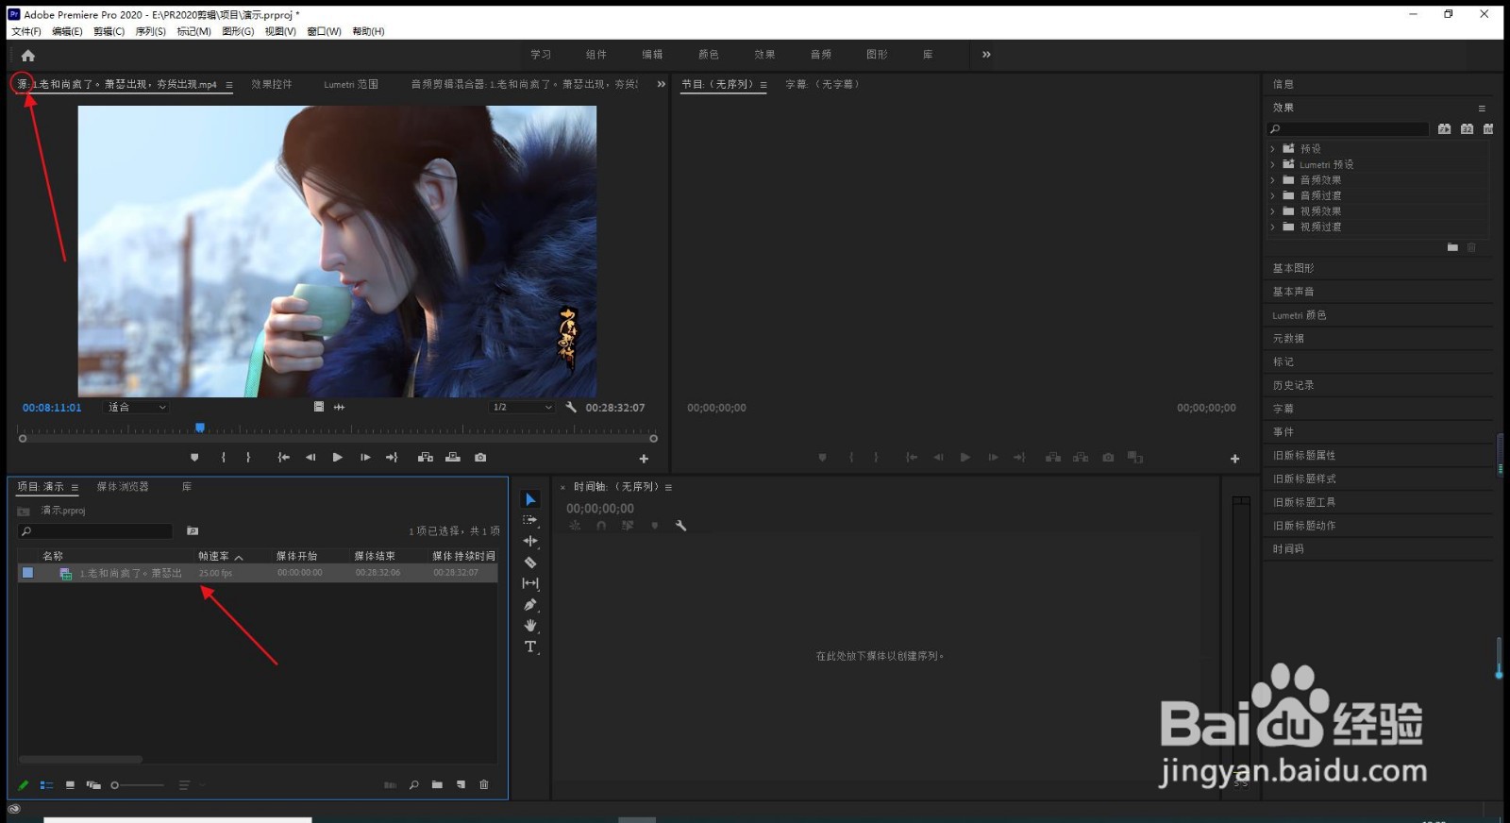Image resolution: width=1510 pixels, height=823 pixels.
Task: Click the Home icon
Action: point(28,56)
